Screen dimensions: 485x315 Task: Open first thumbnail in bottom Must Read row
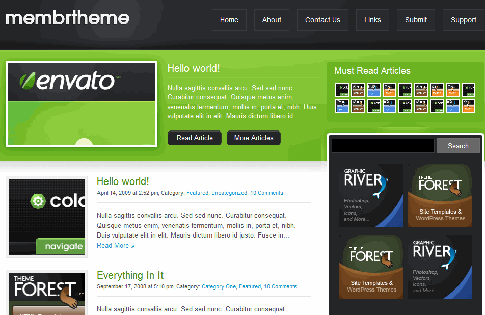pos(342,106)
